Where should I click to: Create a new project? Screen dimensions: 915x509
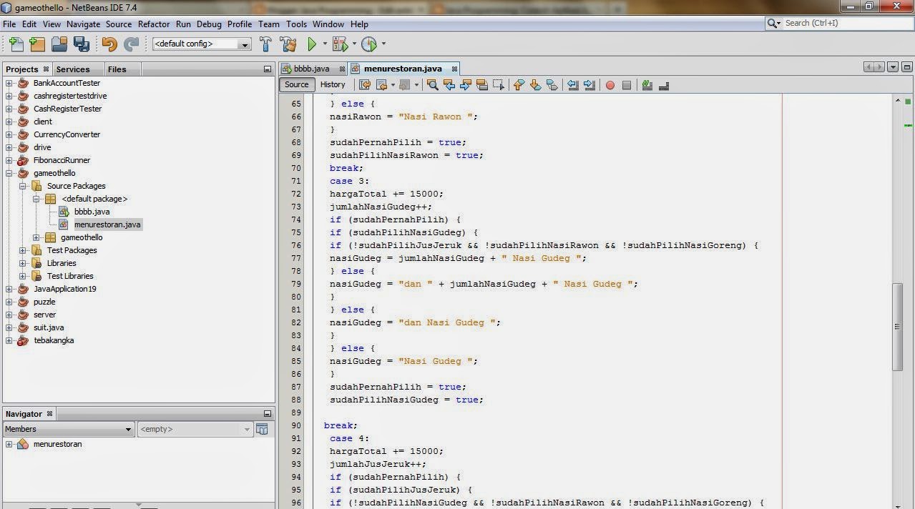coord(36,44)
